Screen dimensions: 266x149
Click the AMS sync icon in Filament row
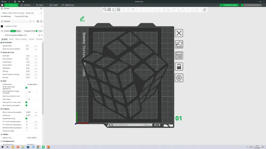coord(38,21)
